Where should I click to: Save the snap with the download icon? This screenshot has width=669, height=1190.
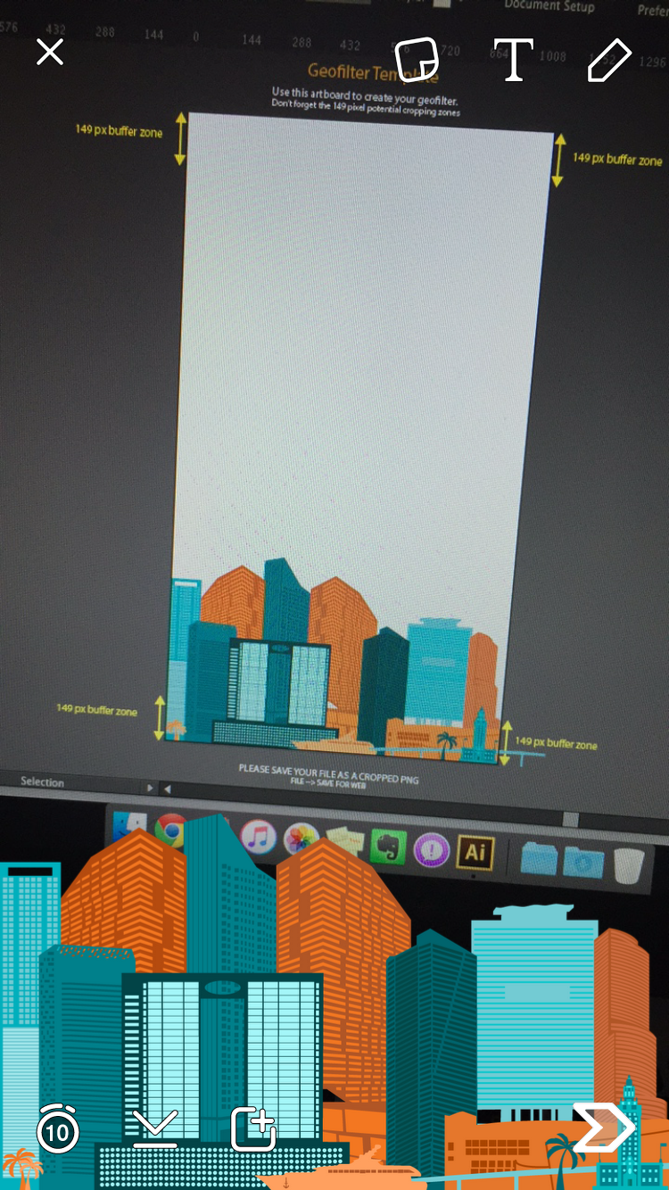(155, 1129)
